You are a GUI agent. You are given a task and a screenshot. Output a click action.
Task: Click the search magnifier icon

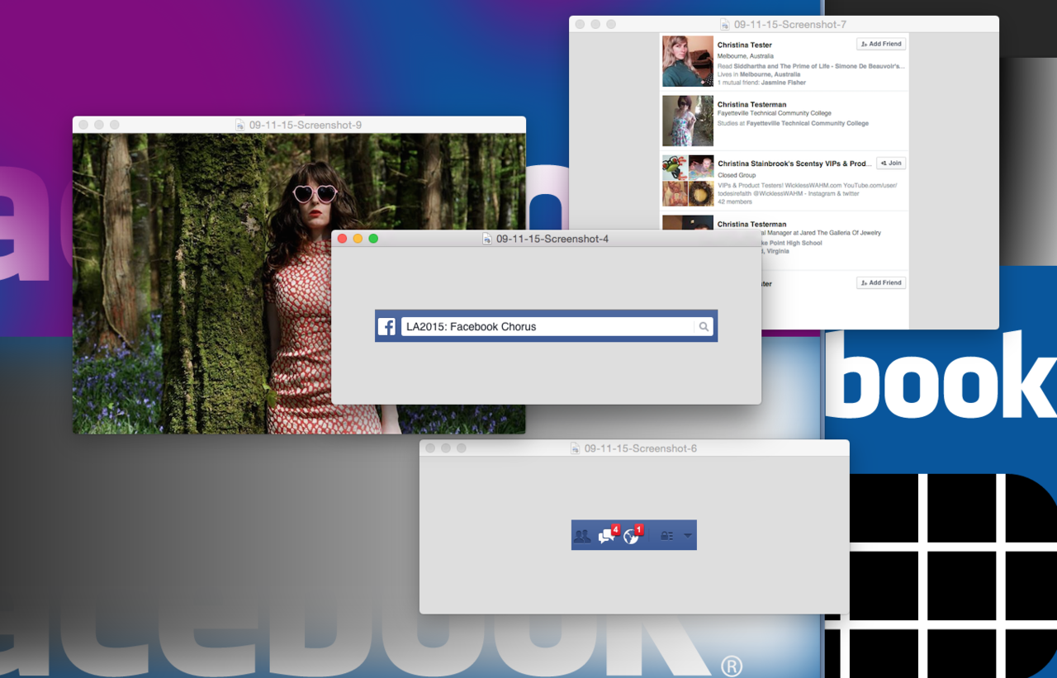click(x=704, y=327)
